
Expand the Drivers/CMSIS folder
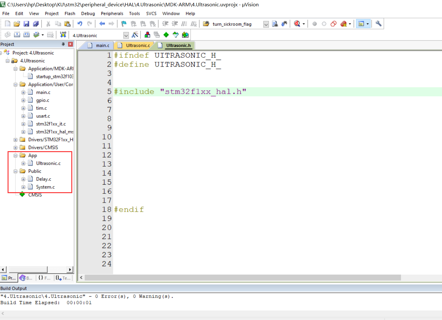(15, 148)
